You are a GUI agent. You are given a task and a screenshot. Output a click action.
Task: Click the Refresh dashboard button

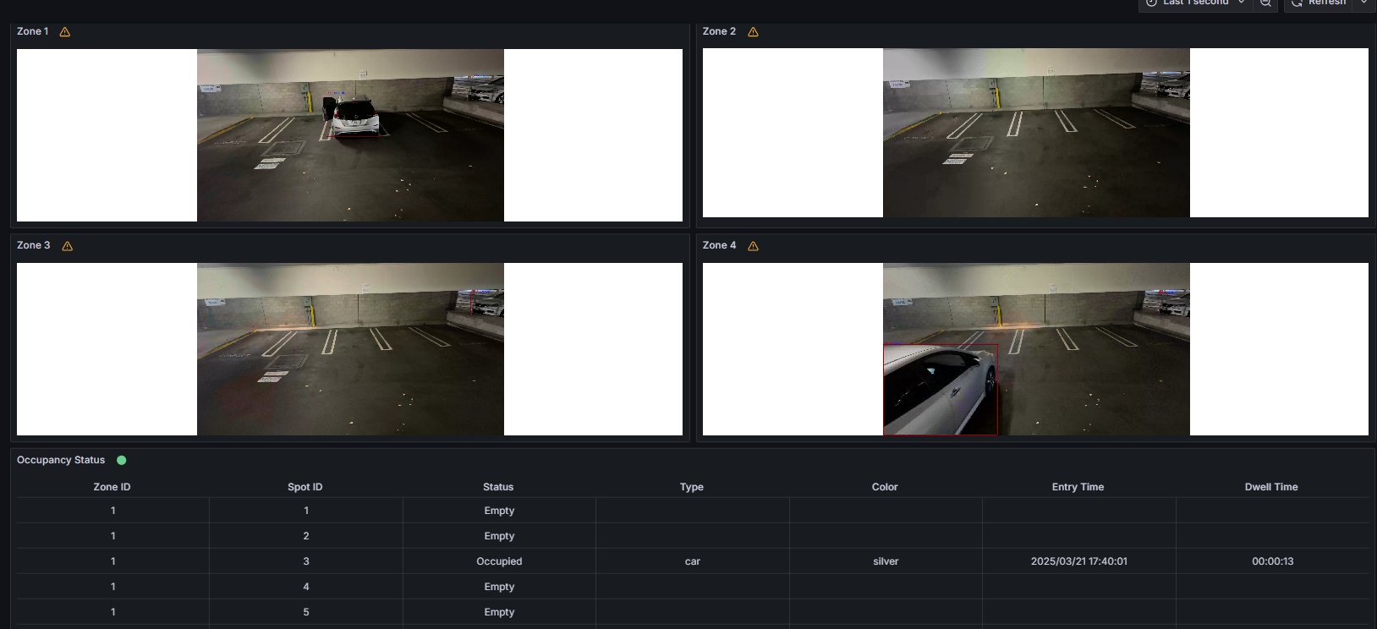tap(1319, 3)
